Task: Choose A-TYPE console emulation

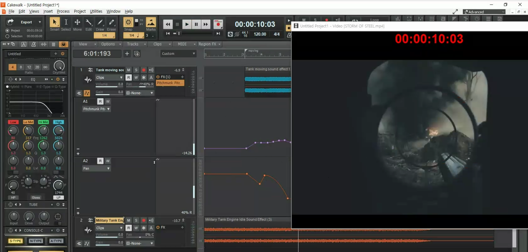Action: click(56, 241)
